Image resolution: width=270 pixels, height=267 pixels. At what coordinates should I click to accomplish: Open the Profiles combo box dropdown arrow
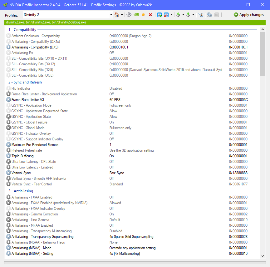click(x=111, y=15)
